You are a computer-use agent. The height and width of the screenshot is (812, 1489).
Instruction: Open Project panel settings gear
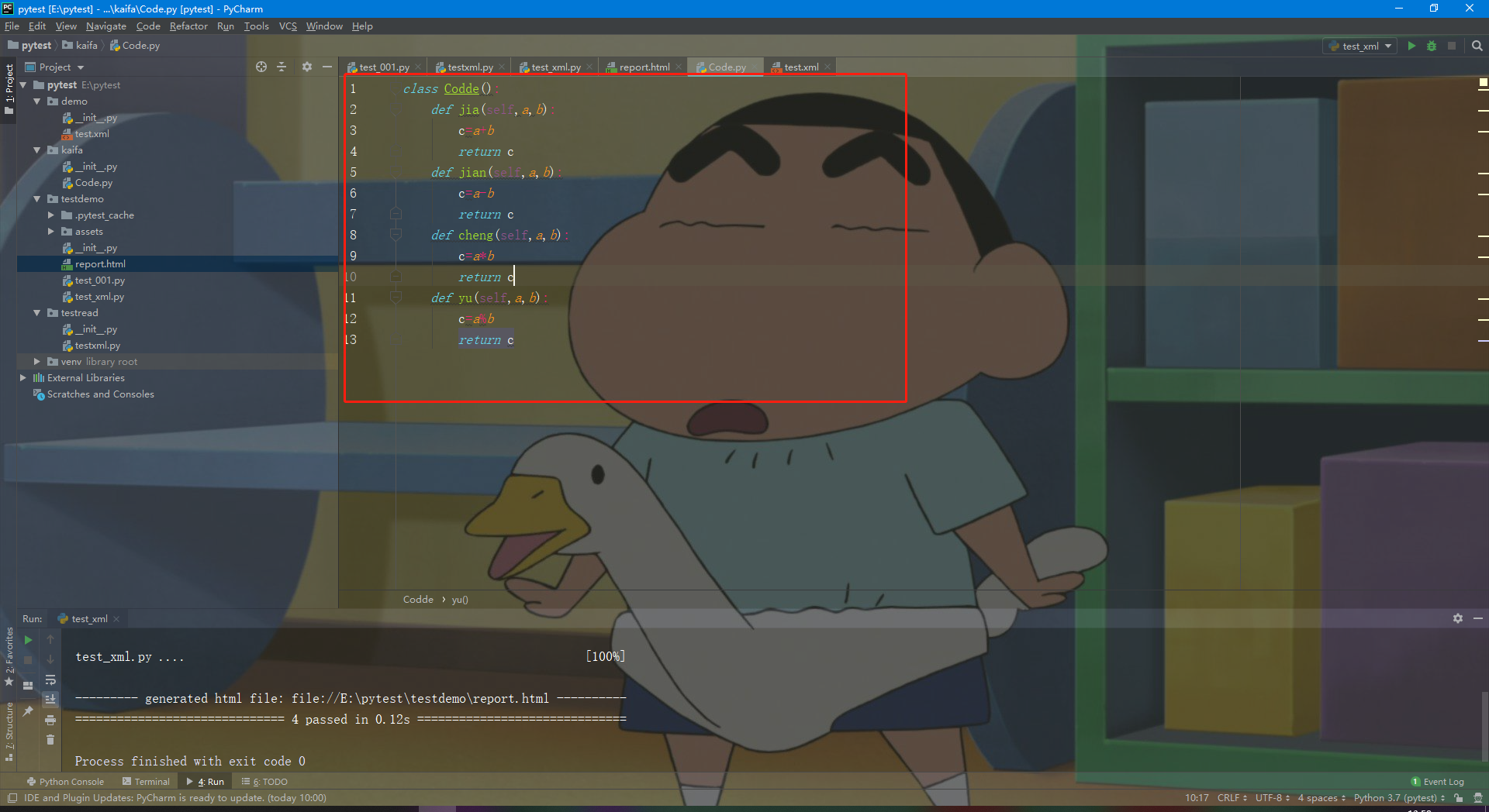(x=307, y=67)
